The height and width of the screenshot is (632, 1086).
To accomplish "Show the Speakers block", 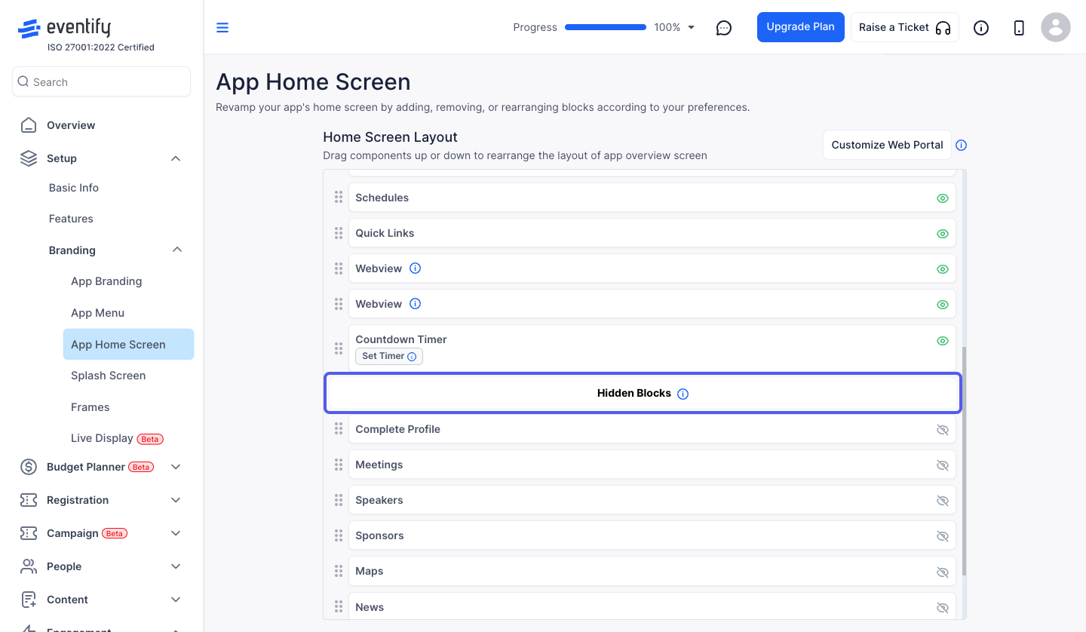I will [x=942, y=501].
